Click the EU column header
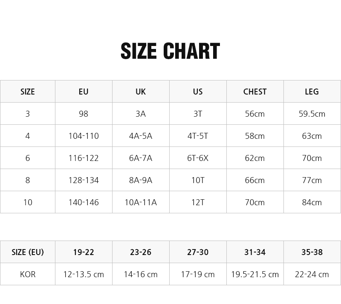This screenshot has height=304, width=341. pyautogui.click(x=84, y=92)
